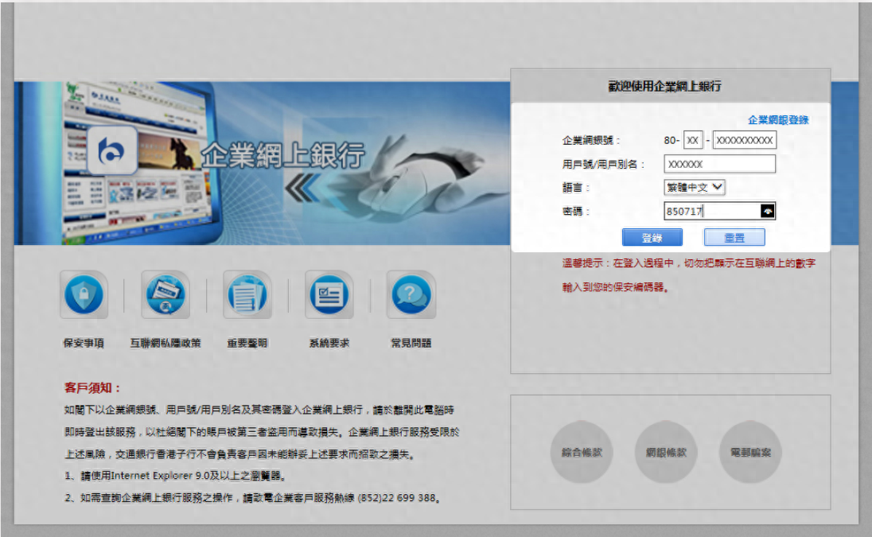872x537 pixels.
Task: Click the 重置 button
Action: point(734,238)
